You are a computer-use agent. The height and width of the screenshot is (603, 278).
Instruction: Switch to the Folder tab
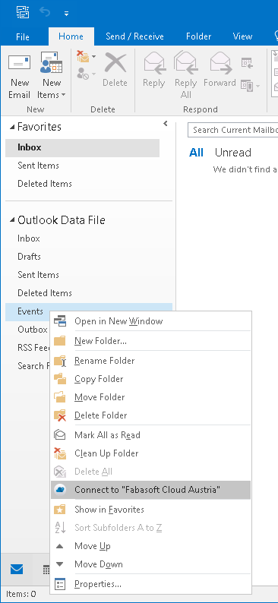coord(198,36)
